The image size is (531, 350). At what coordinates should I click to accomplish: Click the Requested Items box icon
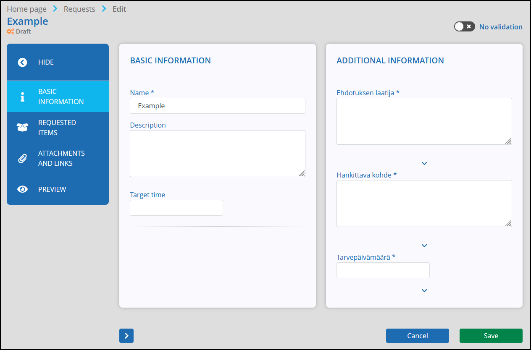(x=23, y=128)
